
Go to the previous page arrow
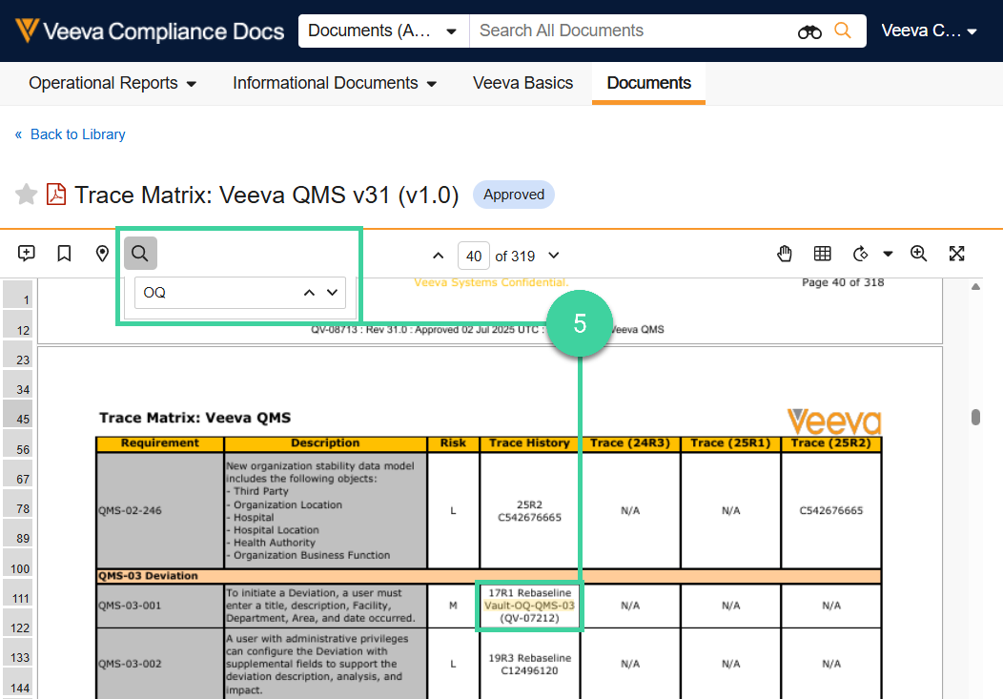coord(439,256)
